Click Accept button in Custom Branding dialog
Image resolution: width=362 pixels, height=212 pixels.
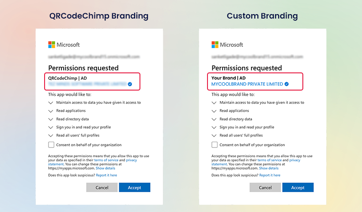[x=298, y=188]
